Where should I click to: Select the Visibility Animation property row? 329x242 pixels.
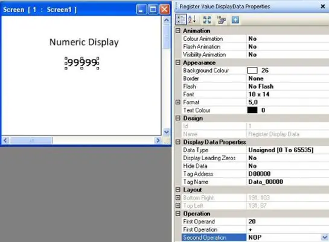pos(255,55)
